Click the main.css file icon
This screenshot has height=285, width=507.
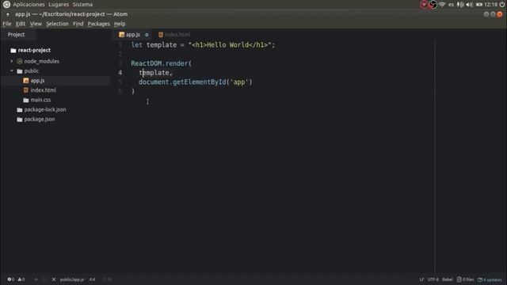coord(26,101)
